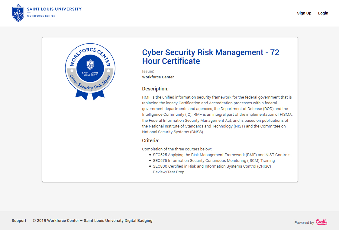
Task: Click the SEC575 Continuous Monitoring course line
Action: [214, 161]
